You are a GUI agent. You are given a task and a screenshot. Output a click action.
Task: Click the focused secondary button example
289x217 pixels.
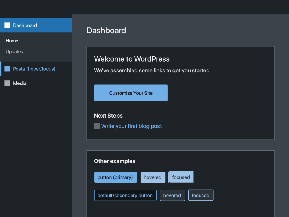[x=201, y=196]
